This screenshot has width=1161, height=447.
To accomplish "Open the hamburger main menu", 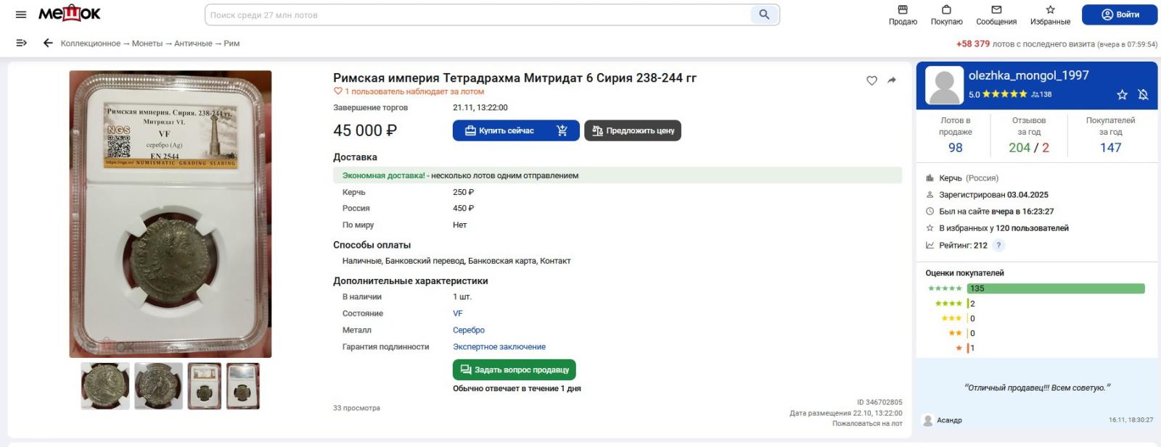I will click(21, 14).
